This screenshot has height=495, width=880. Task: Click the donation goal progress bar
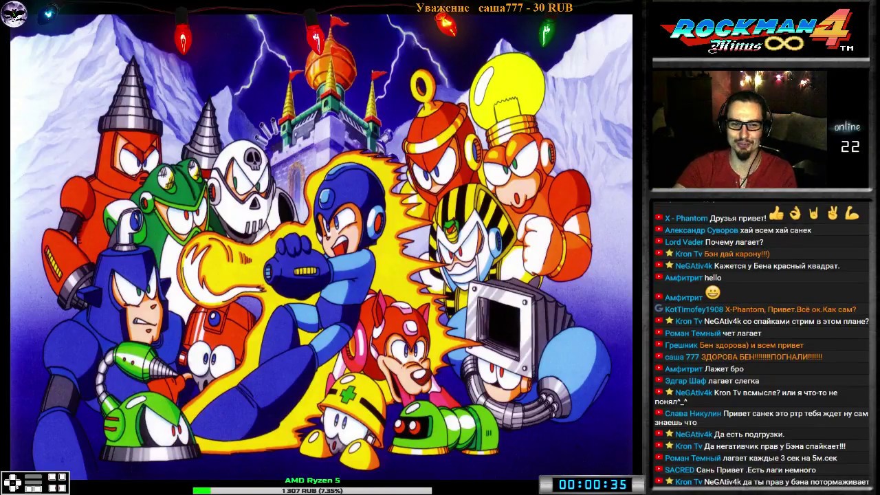coord(312,491)
